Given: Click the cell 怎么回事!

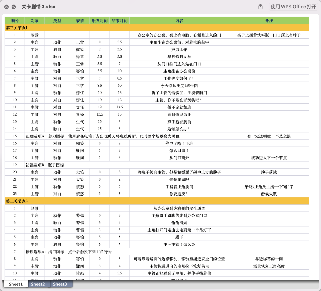Looking at the screenshot, I should point(179,151).
